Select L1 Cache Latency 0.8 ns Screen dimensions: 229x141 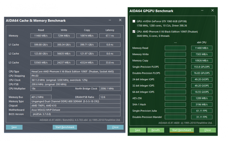(x=110, y=45)
